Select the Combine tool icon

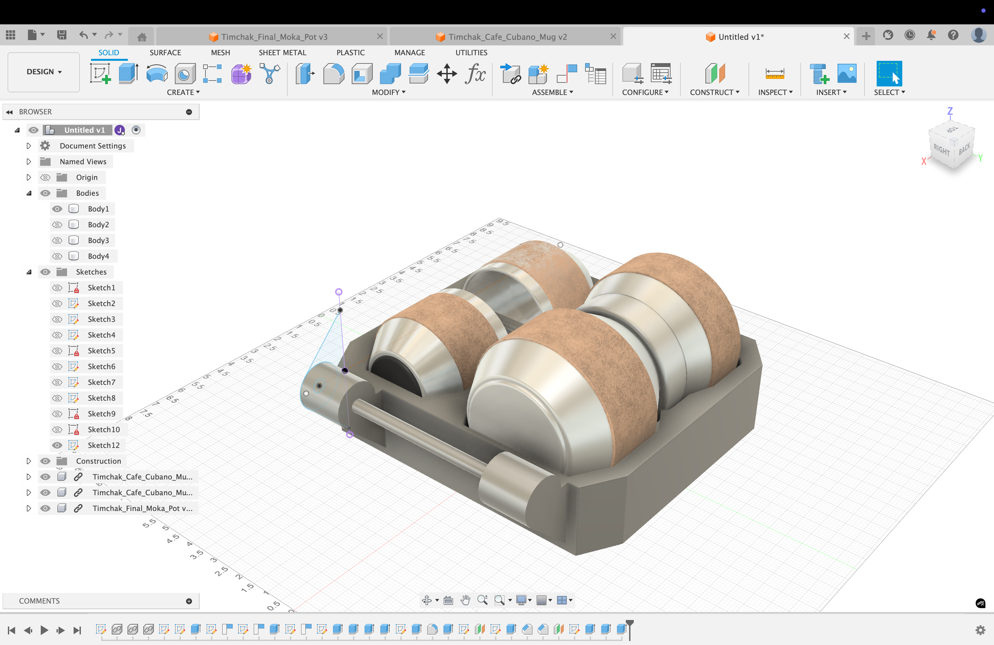(x=390, y=74)
